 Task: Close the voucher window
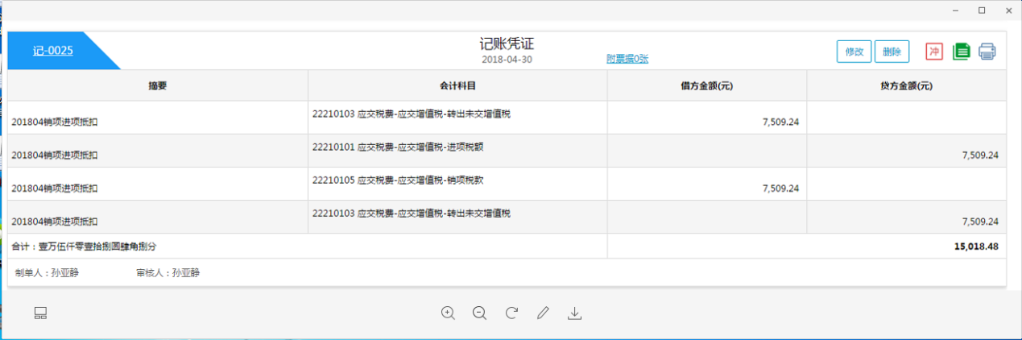click(x=1008, y=10)
